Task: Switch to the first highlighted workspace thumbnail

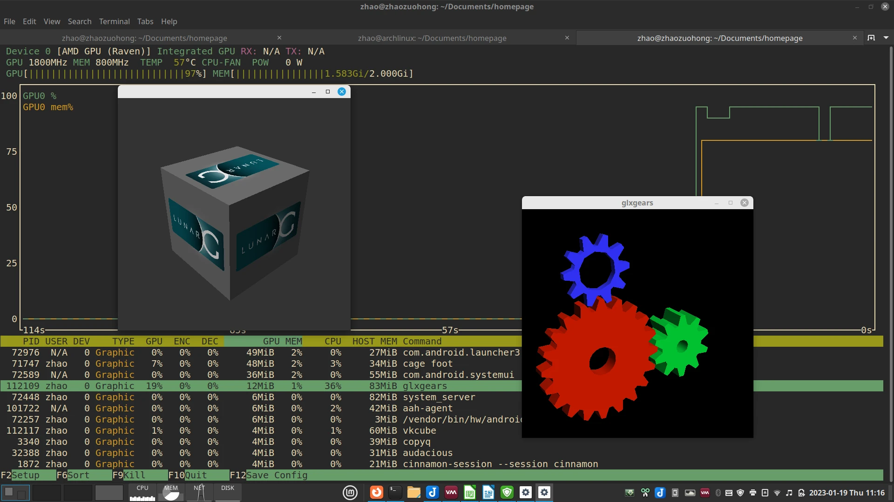Action: (x=15, y=492)
